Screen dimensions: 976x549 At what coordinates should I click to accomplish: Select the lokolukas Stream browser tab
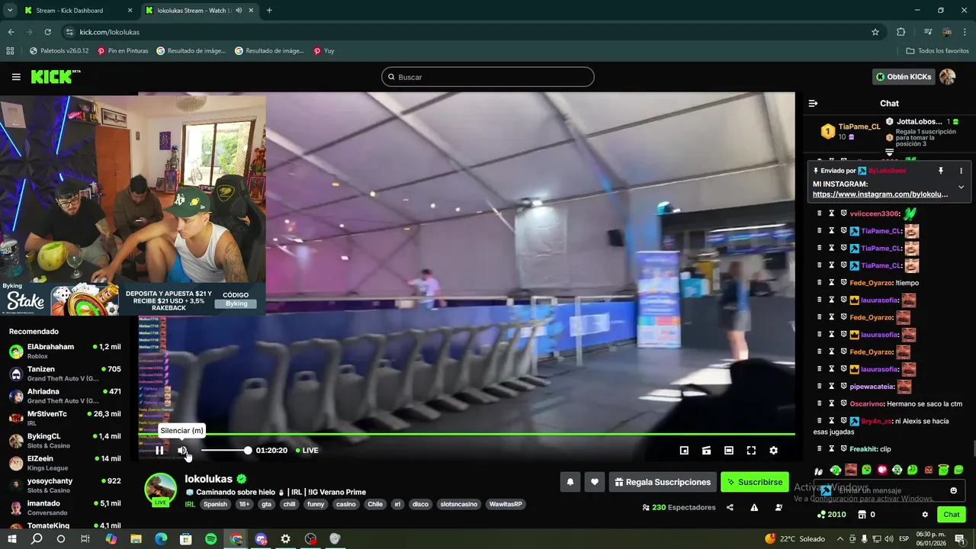[200, 11]
